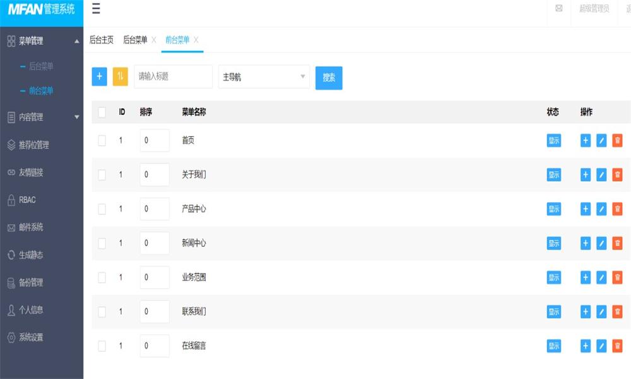The width and height of the screenshot is (631, 379).
Task: Toggle 显示 status for 新闻中心 row
Action: click(x=554, y=243)
